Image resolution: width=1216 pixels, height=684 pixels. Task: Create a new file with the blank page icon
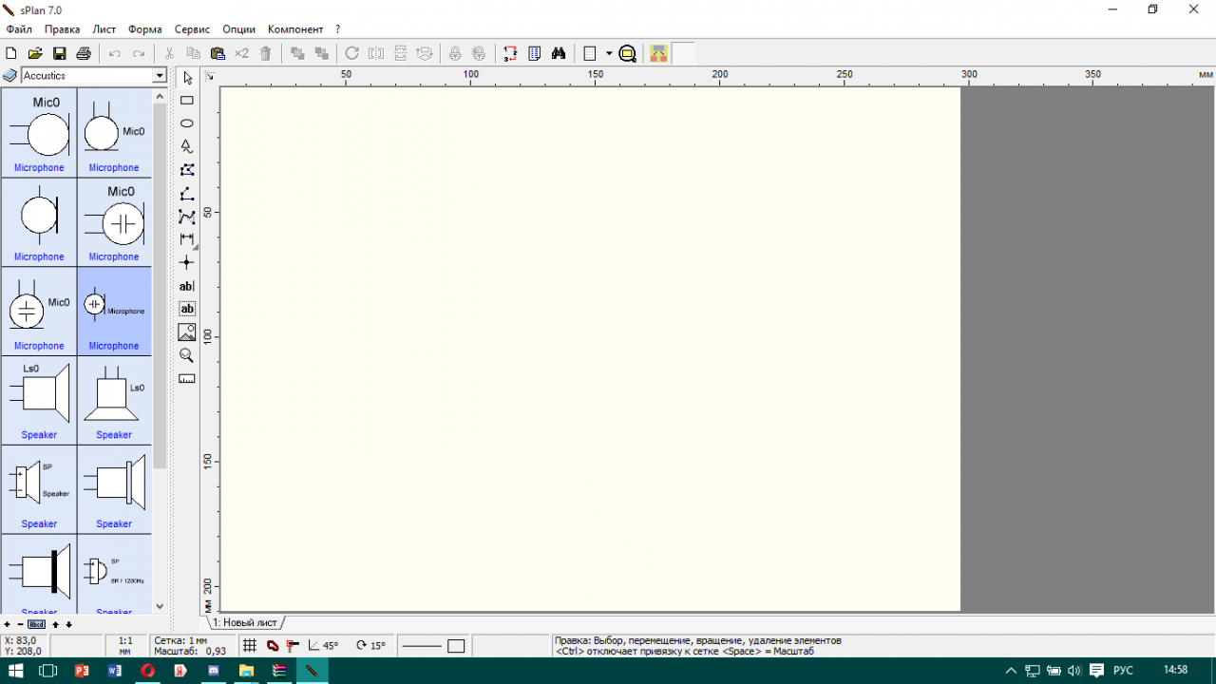coord(12,53)
